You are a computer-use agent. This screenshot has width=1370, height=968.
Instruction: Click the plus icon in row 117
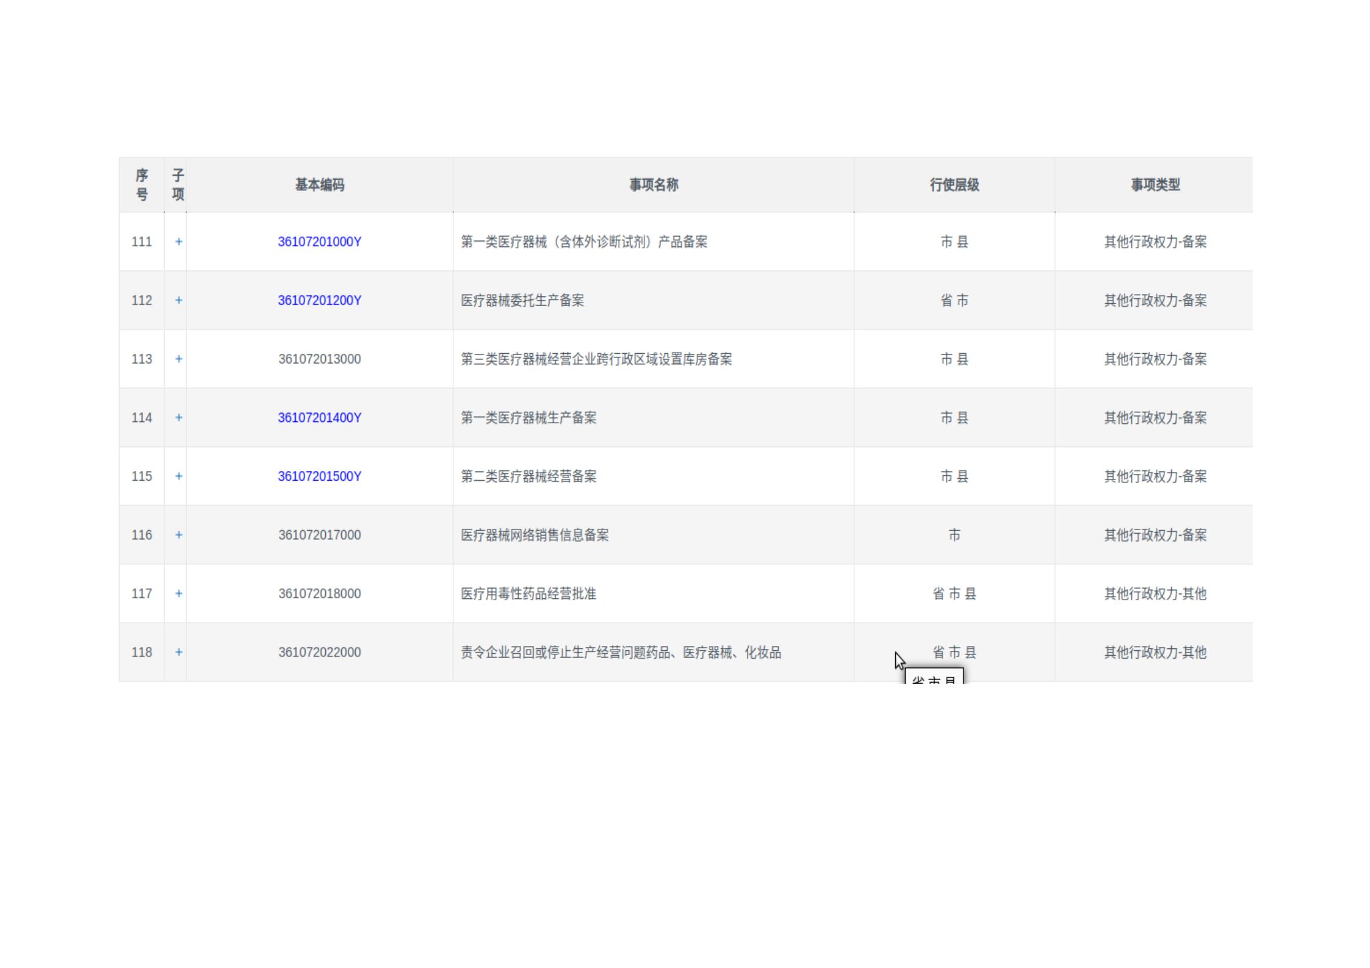(178, 593)
